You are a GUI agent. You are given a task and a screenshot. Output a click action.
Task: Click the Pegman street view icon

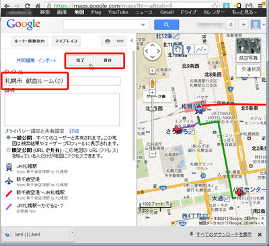[153, 83]
